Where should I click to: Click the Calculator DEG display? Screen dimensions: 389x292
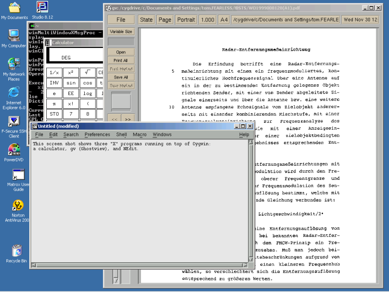coord(76,55)
